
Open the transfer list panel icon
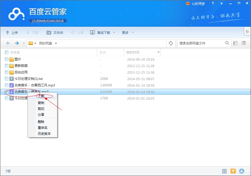pyautogui.click(x=247, y=31)
